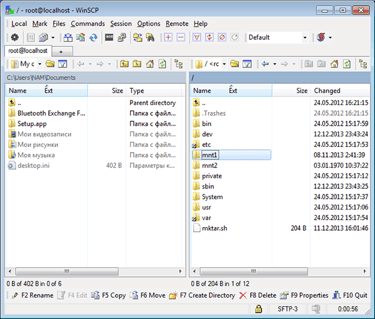The image size is (375, 319).
Task: Switch to root@localhost session tab
Action: (x=28, y=51)
